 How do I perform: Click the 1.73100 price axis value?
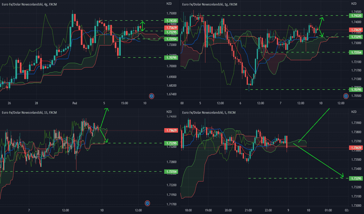point(356,196)
